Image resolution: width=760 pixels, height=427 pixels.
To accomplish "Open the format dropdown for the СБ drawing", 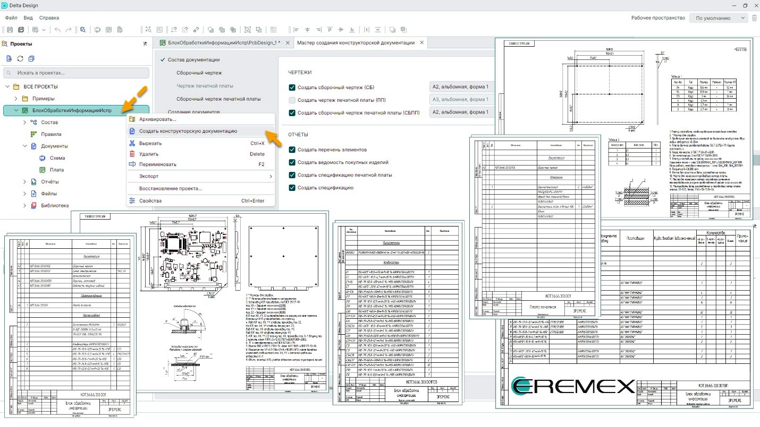I will click(x=462, y=87).
